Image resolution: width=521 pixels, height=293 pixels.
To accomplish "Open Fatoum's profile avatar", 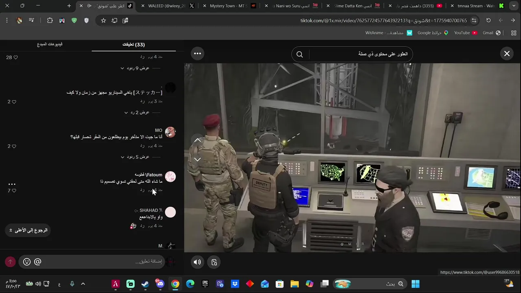I will click(x=170, y=176).
